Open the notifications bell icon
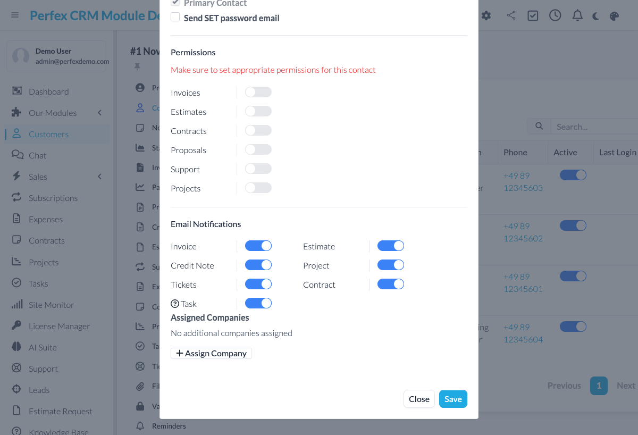 (x=577, y=15)
